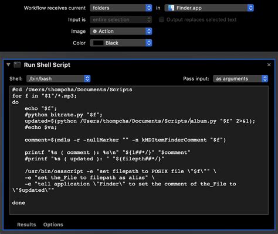Click the 'tell application Finder' script line

[x=130, y=184]
